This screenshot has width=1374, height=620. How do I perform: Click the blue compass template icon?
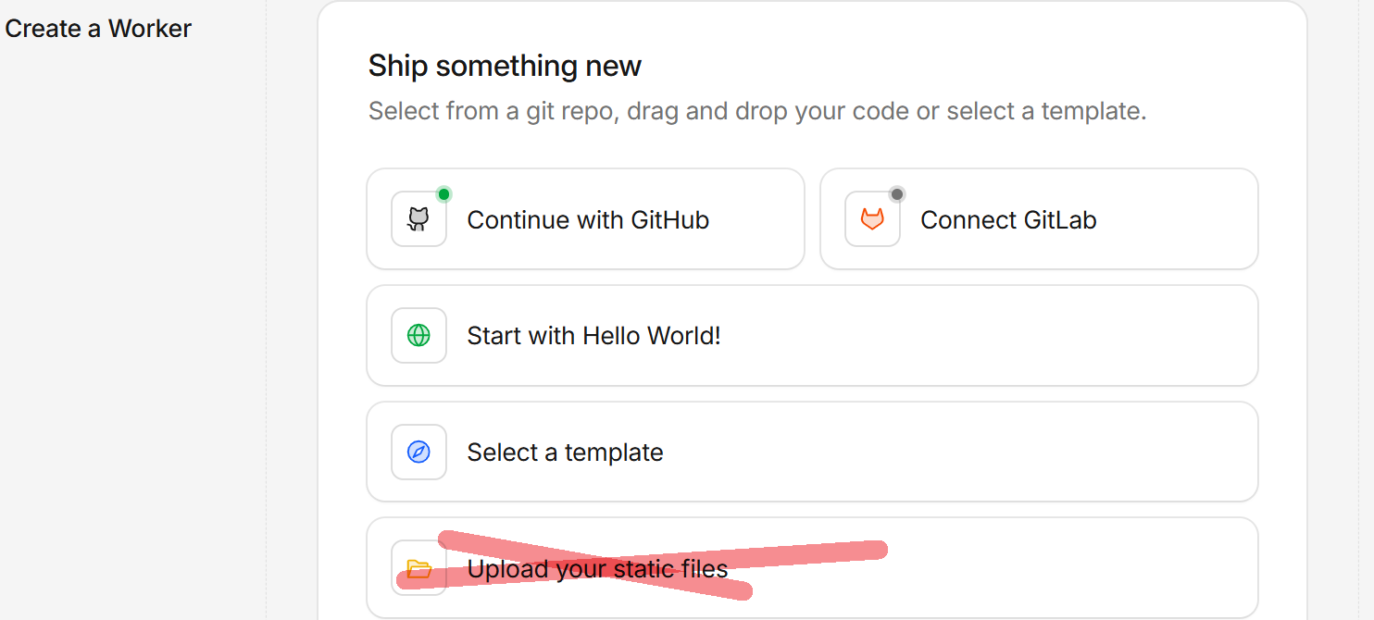(x=418, y=452)
